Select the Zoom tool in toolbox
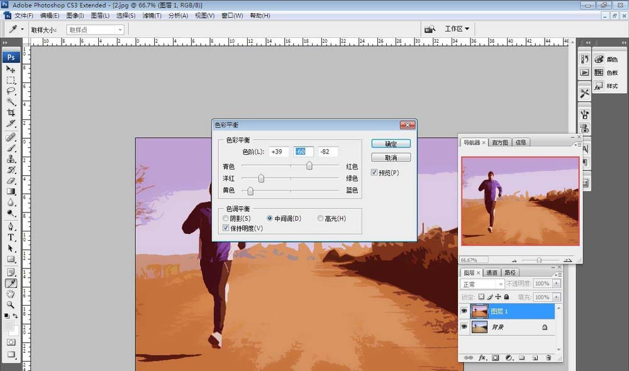This screenshot has height=371, width=629. [x=11, y=305]
